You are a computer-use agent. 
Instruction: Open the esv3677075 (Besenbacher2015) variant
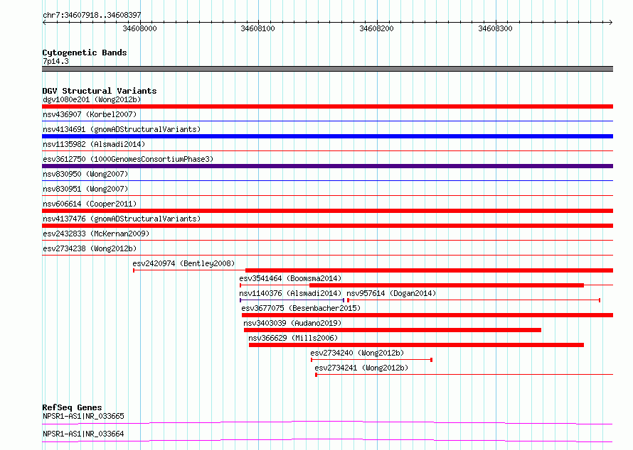(427, 315)
